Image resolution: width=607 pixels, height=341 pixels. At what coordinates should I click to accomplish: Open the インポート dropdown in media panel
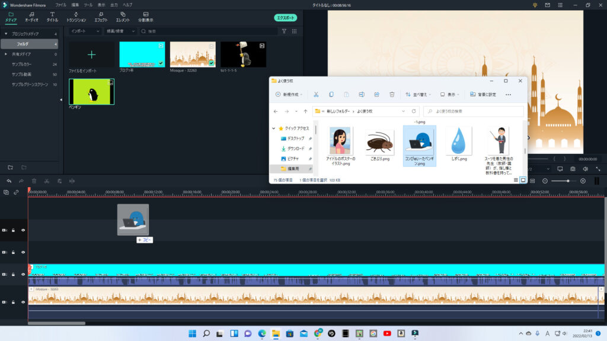[85, 31]
